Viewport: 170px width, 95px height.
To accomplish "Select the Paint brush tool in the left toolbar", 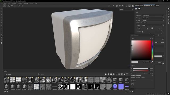I will pyautogui.click(x=2, y=9).
